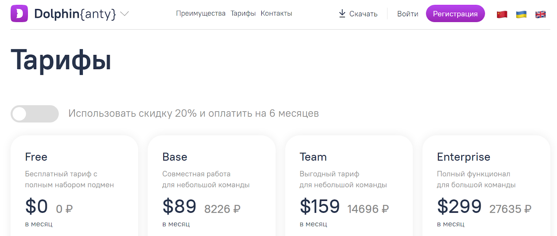The image size is (557, 236).
Task: Click the 27635 ₽ ruble price
Action: click(x=510, y=209)
